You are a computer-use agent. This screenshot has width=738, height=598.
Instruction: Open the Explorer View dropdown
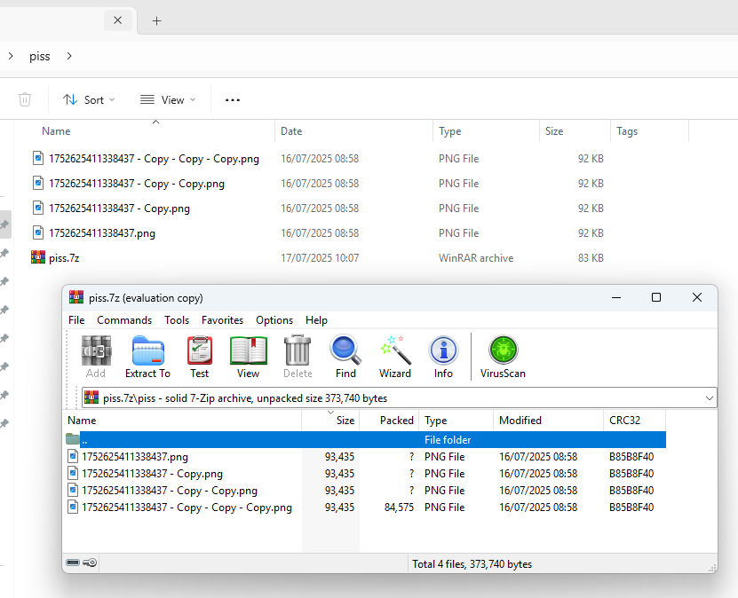(x=168, y=99)
